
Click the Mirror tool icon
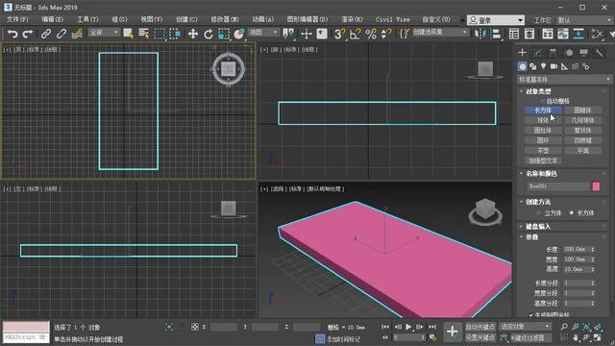pos(480,34)
